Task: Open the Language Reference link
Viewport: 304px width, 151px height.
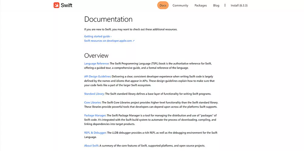Action: coord(97,63)
